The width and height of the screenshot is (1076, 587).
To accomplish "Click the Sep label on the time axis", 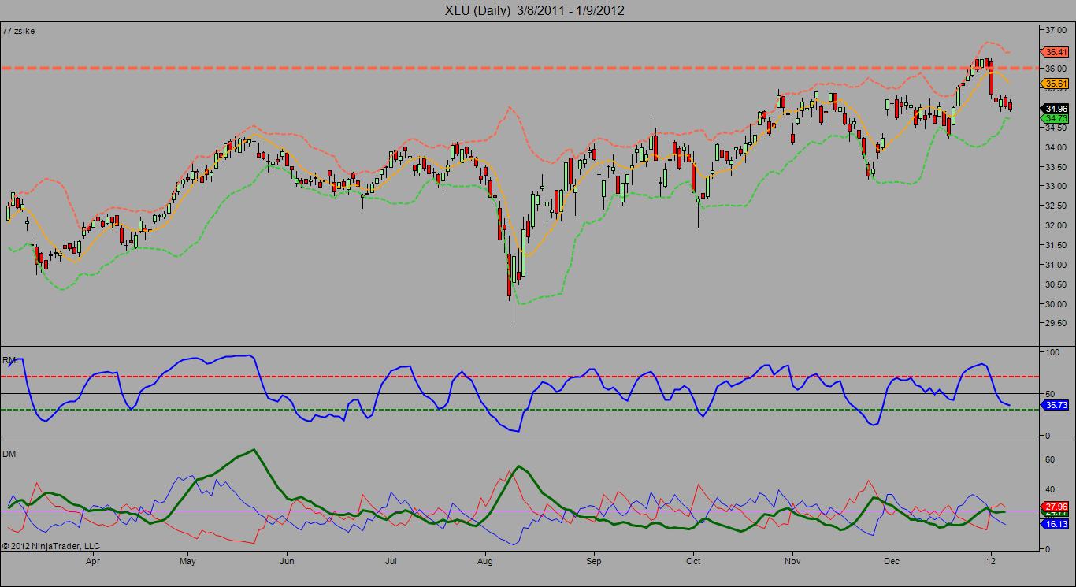I will (594, 562).
